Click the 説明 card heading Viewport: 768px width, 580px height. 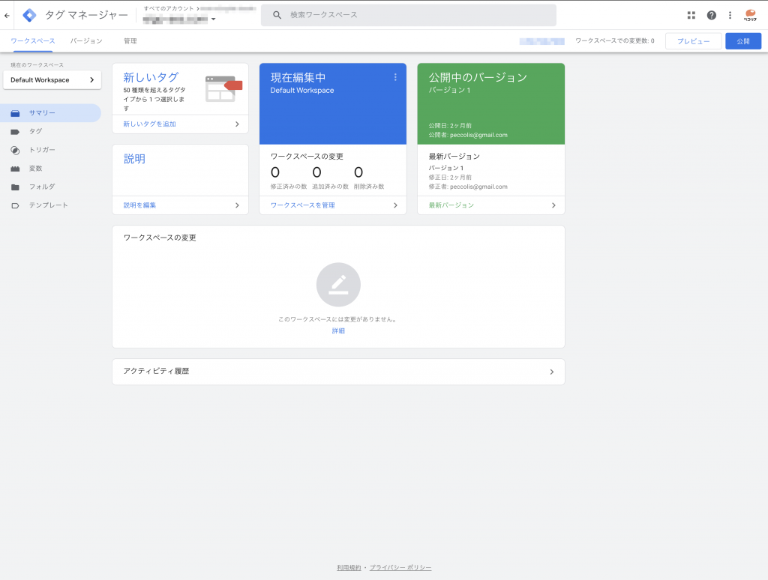point(134,159)
